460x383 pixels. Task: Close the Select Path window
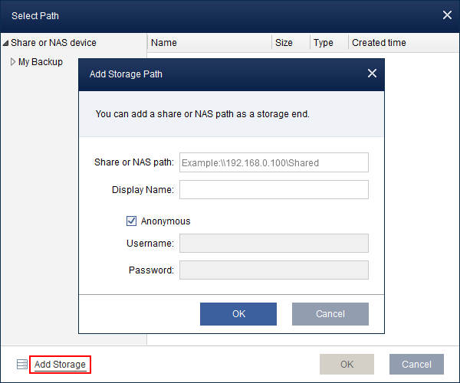tap(448, 15)
